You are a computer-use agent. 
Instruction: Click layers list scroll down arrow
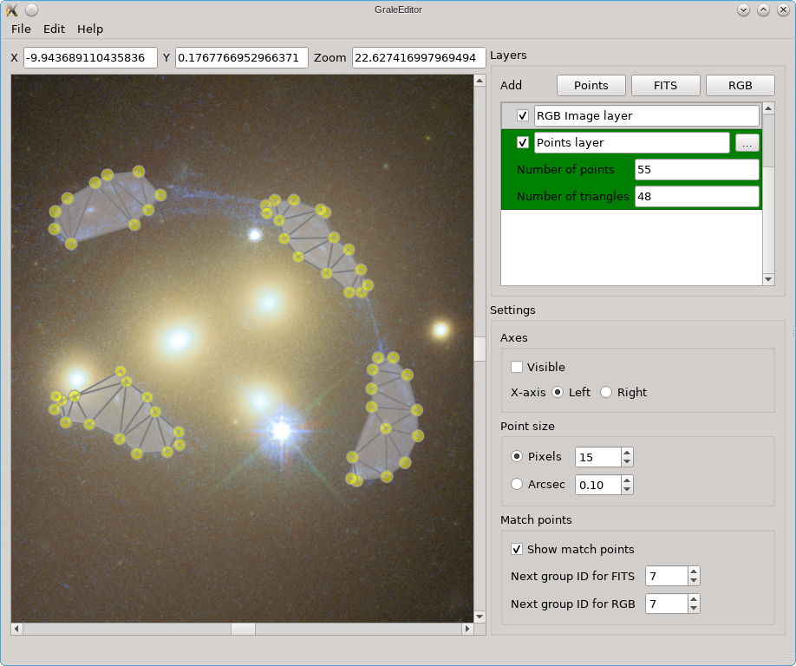coord(768,279)
